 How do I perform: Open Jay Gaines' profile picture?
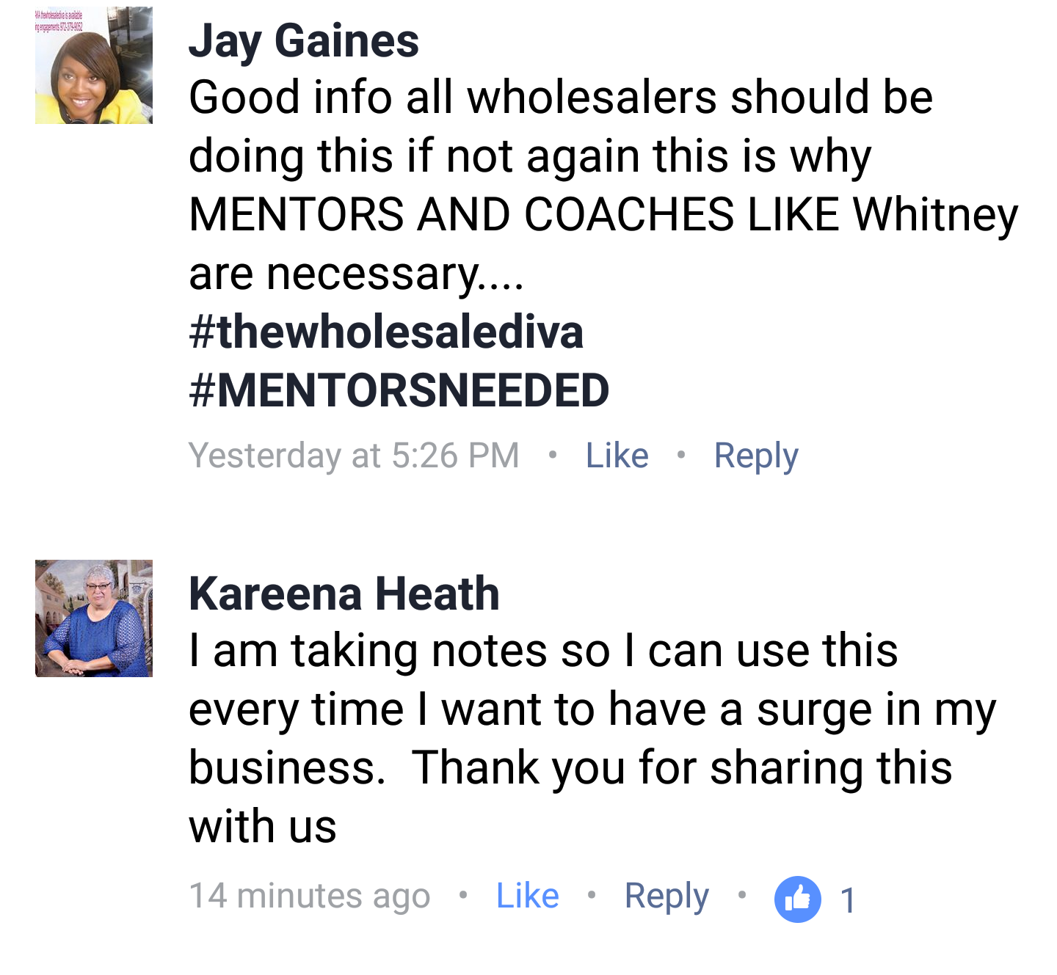click(94, 65)
